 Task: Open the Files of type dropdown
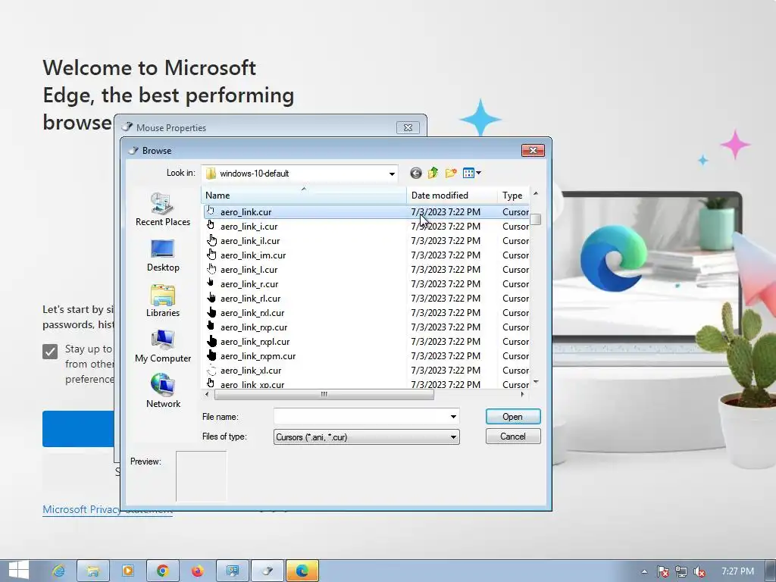pos(366,436)
